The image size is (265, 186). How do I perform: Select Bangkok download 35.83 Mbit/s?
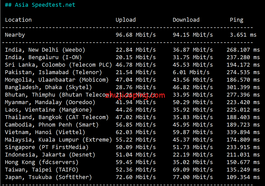[193, 117]
